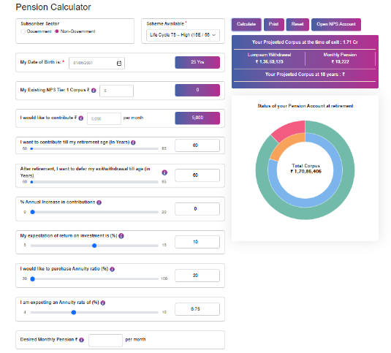Image resolution: width=391 pixels, height=353 pixels.
Task: Click info icon for expectation of return
Action: click(121, 236)
